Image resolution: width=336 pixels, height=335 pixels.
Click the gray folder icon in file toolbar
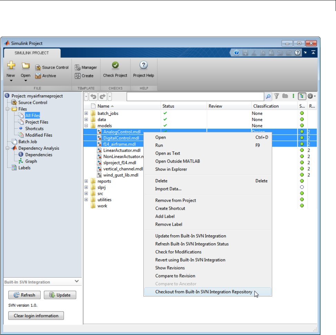click(285, 96)
